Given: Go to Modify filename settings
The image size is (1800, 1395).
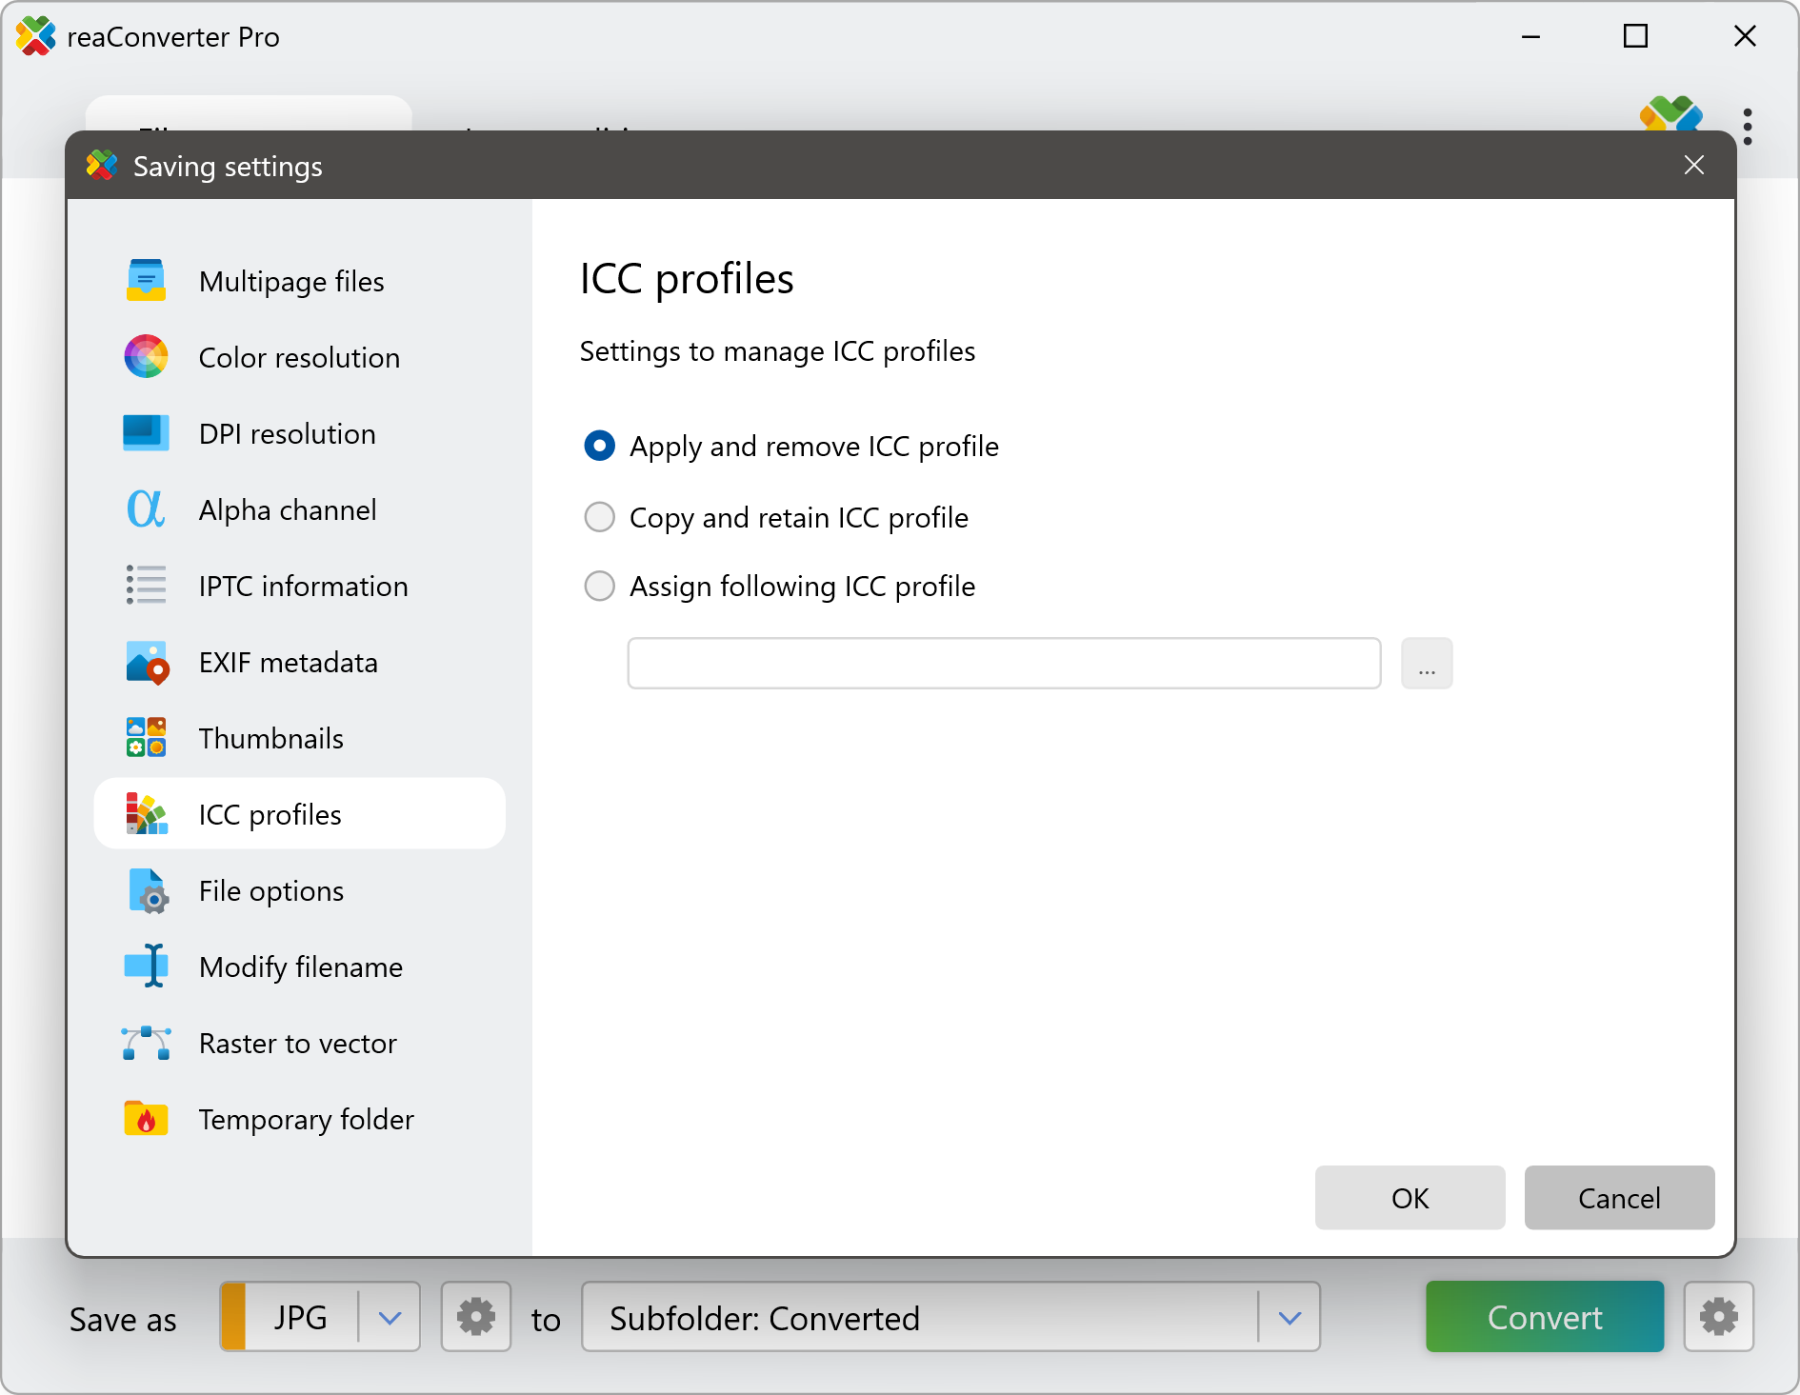Looking at the screenshot, I should [300, 967].
